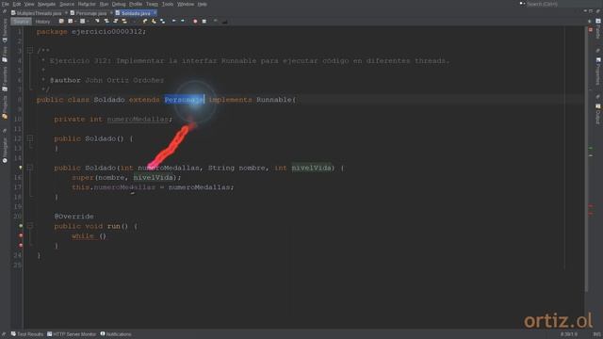The width and height of the screenshot is (603, 339).
Task: Click the Last Edit toolbar icon
Action: [61, 21]
